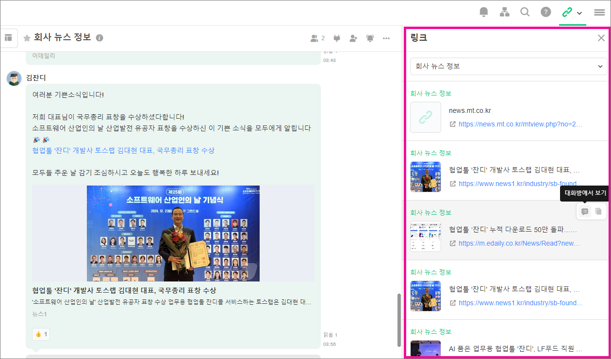Invite members with the add-person icon
This screenshot has height=359, width=611.
click(353, 38)
